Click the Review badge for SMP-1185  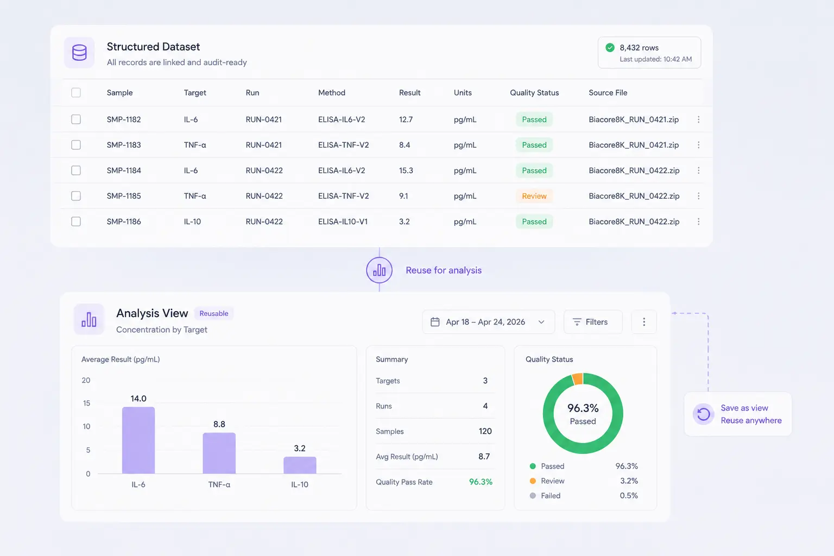tap(534, 196)
